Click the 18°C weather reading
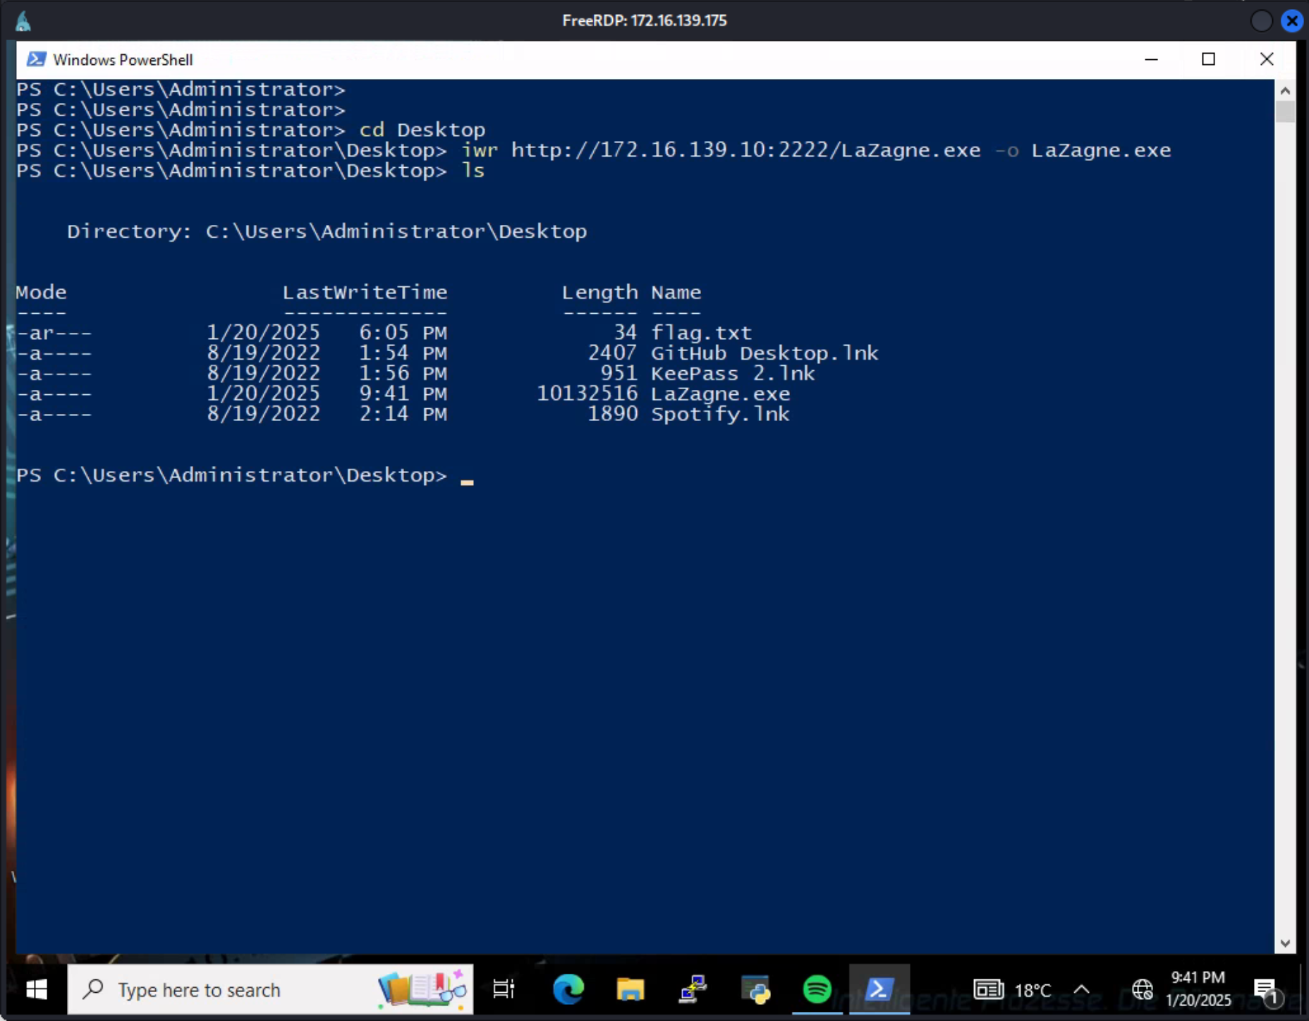This screenshot has width=1309, height=1021. (1033, 991)
